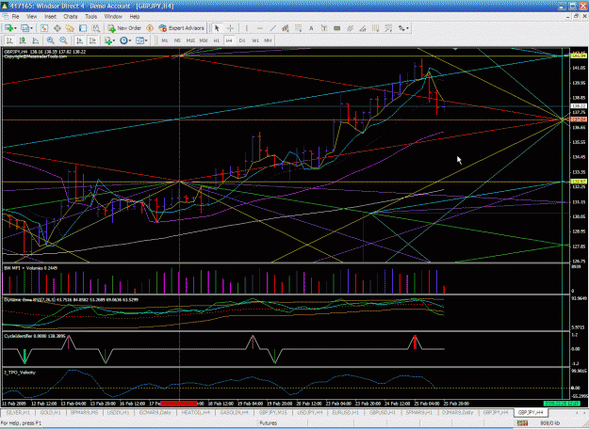Switch chart to Candlesticks mode
589x429 pixels.
(x=23, y=40)
